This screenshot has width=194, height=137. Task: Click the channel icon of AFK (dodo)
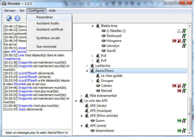pyautogui.click(x=87, y=106)
